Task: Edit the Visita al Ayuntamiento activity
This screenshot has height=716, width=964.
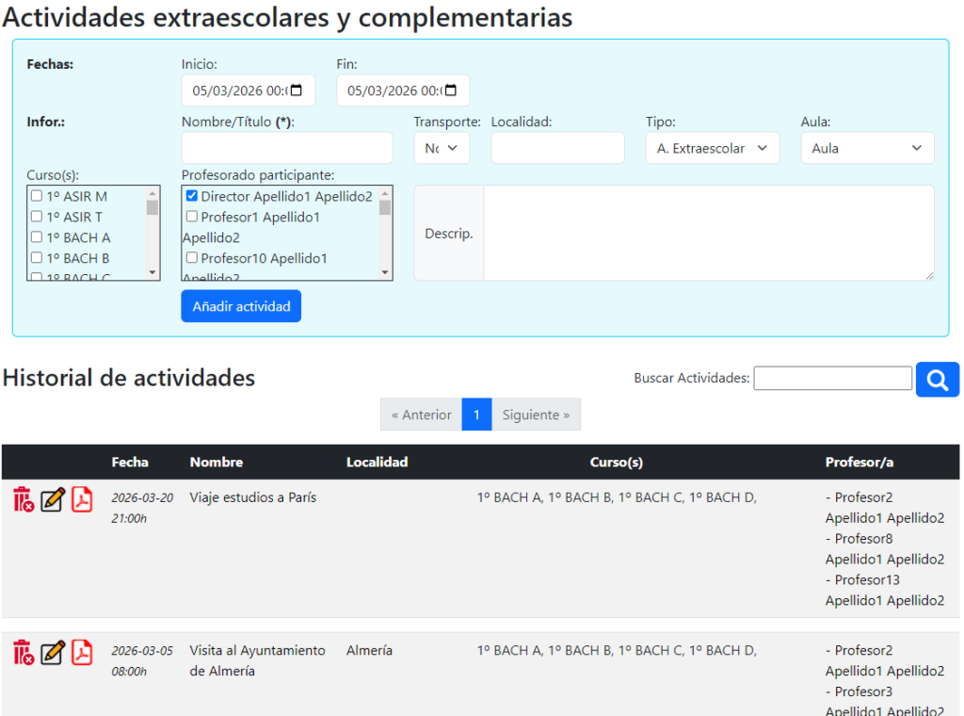Action: coord(53,652)
